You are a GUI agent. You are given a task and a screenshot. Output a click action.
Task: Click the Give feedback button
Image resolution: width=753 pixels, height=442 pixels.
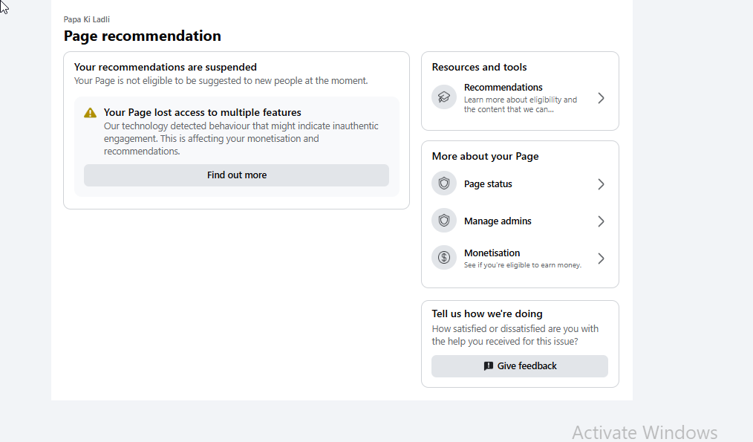coord(520,366)
